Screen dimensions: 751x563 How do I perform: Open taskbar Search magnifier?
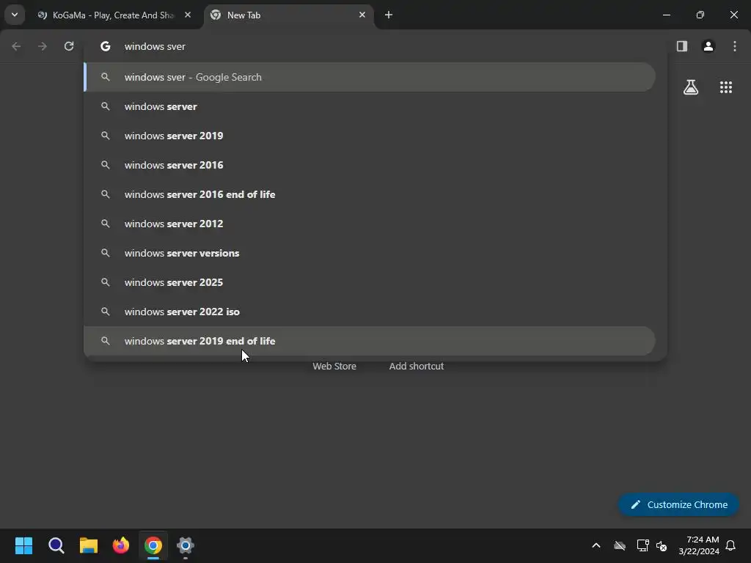(x=56, y=545)
